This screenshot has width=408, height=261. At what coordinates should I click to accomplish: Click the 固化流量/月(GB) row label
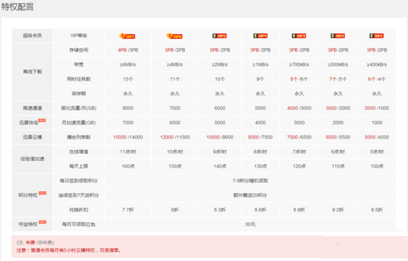pos(79,108)
